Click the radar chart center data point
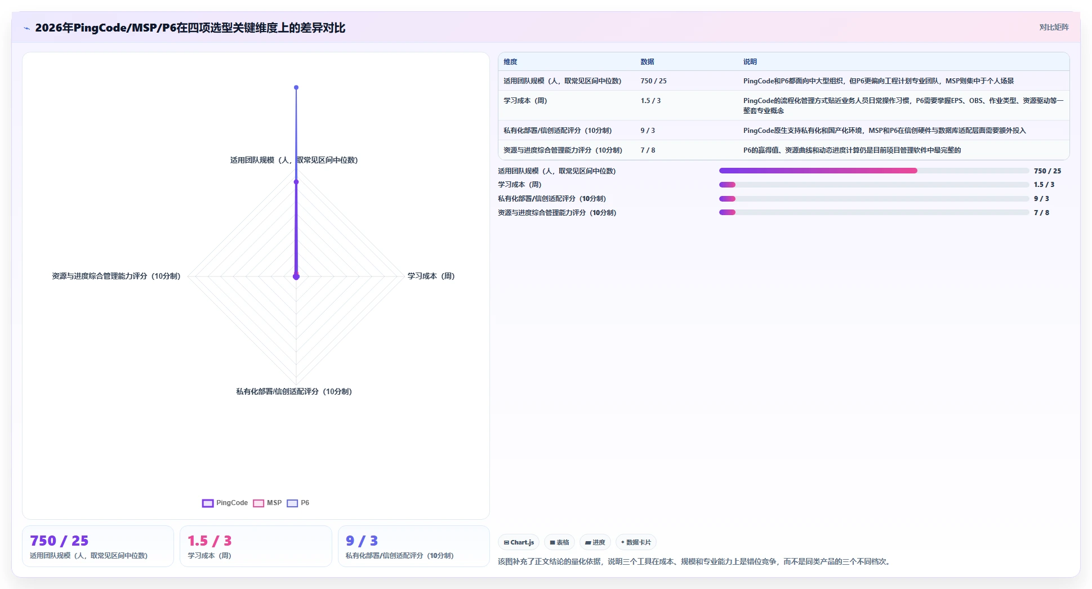The image size is (1092, 589). click(x=296, y=276)
